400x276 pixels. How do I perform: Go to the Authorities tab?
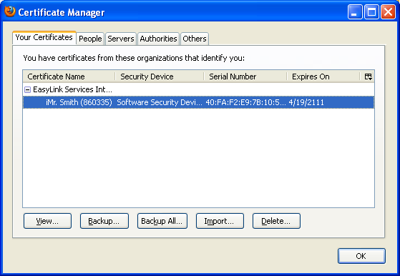pyautogui.click(x=158, y=39)
